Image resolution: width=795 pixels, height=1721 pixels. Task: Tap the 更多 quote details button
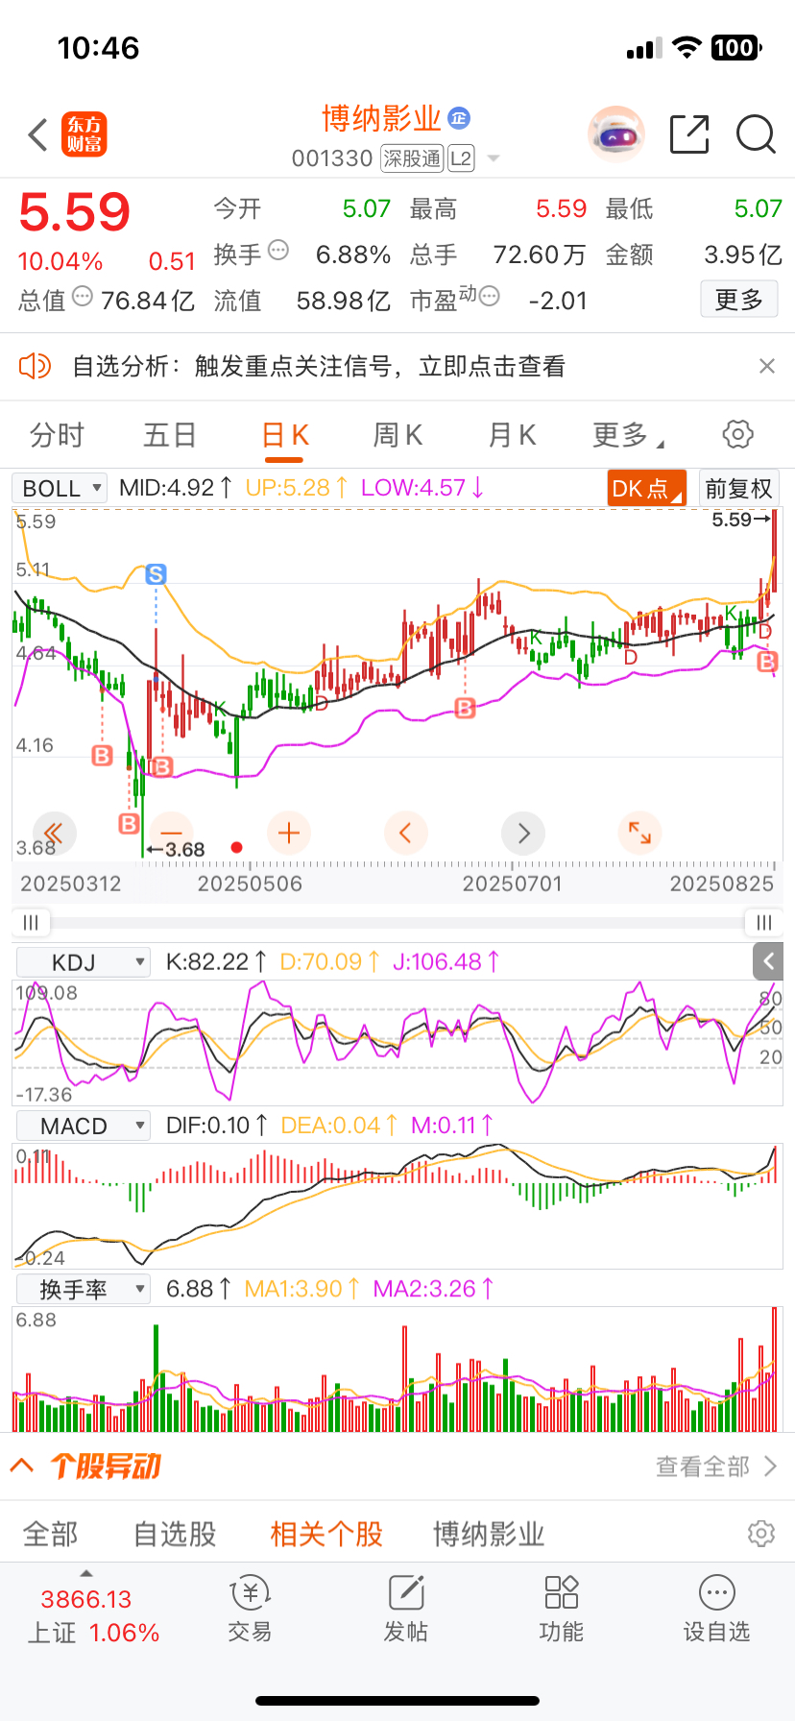point(739,300)
